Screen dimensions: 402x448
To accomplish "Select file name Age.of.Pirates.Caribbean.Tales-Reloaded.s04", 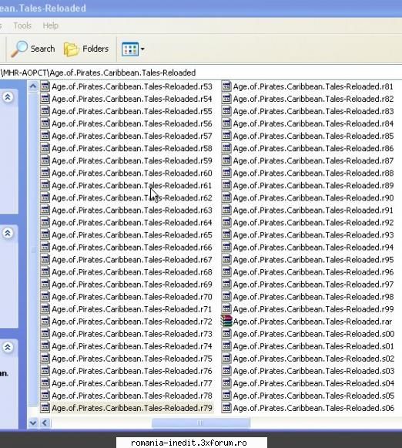I will click(313, 383).
